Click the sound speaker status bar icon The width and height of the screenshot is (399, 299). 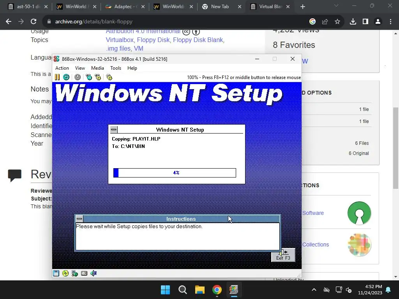tap(94, 273)
